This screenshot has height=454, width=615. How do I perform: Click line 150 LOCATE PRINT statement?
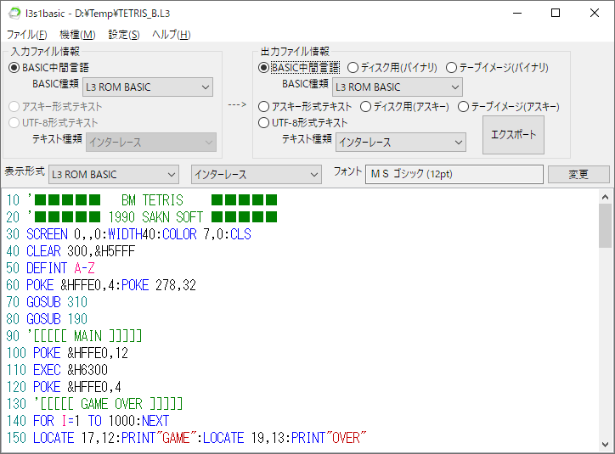pos(186,438)
